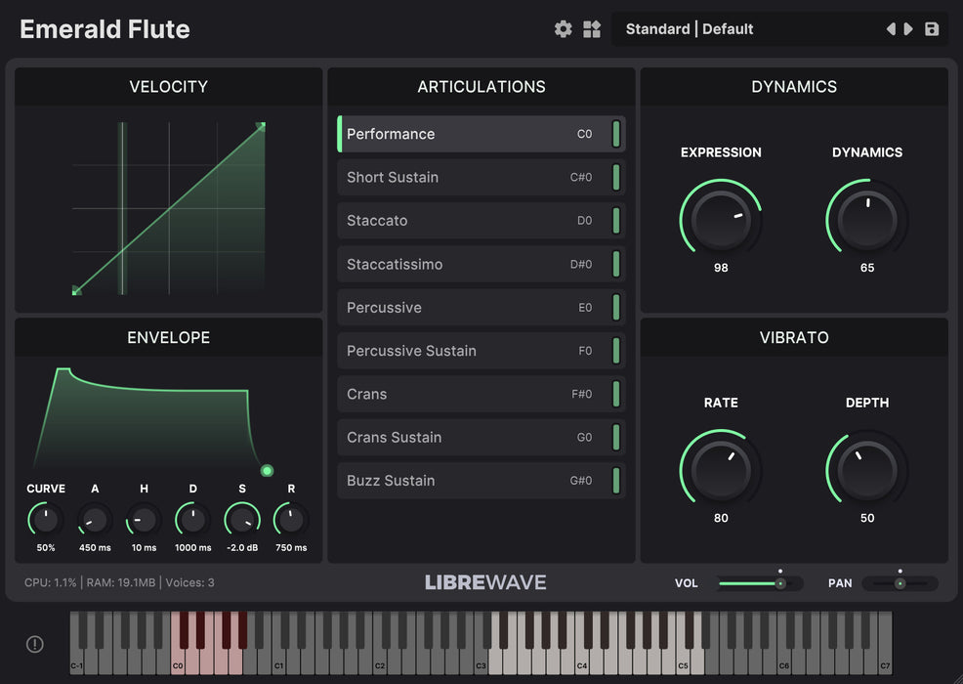The image size is (963, 684).
Task: Go to the next preset arrow
Action: [x=908, y=29]
